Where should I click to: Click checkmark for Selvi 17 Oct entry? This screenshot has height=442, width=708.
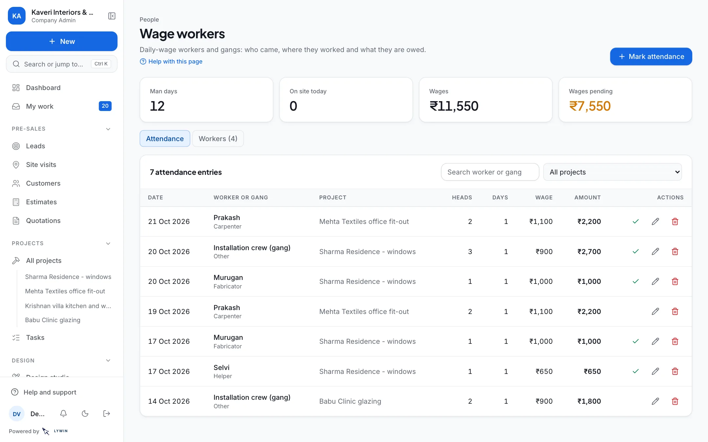[x=636, y=371]
